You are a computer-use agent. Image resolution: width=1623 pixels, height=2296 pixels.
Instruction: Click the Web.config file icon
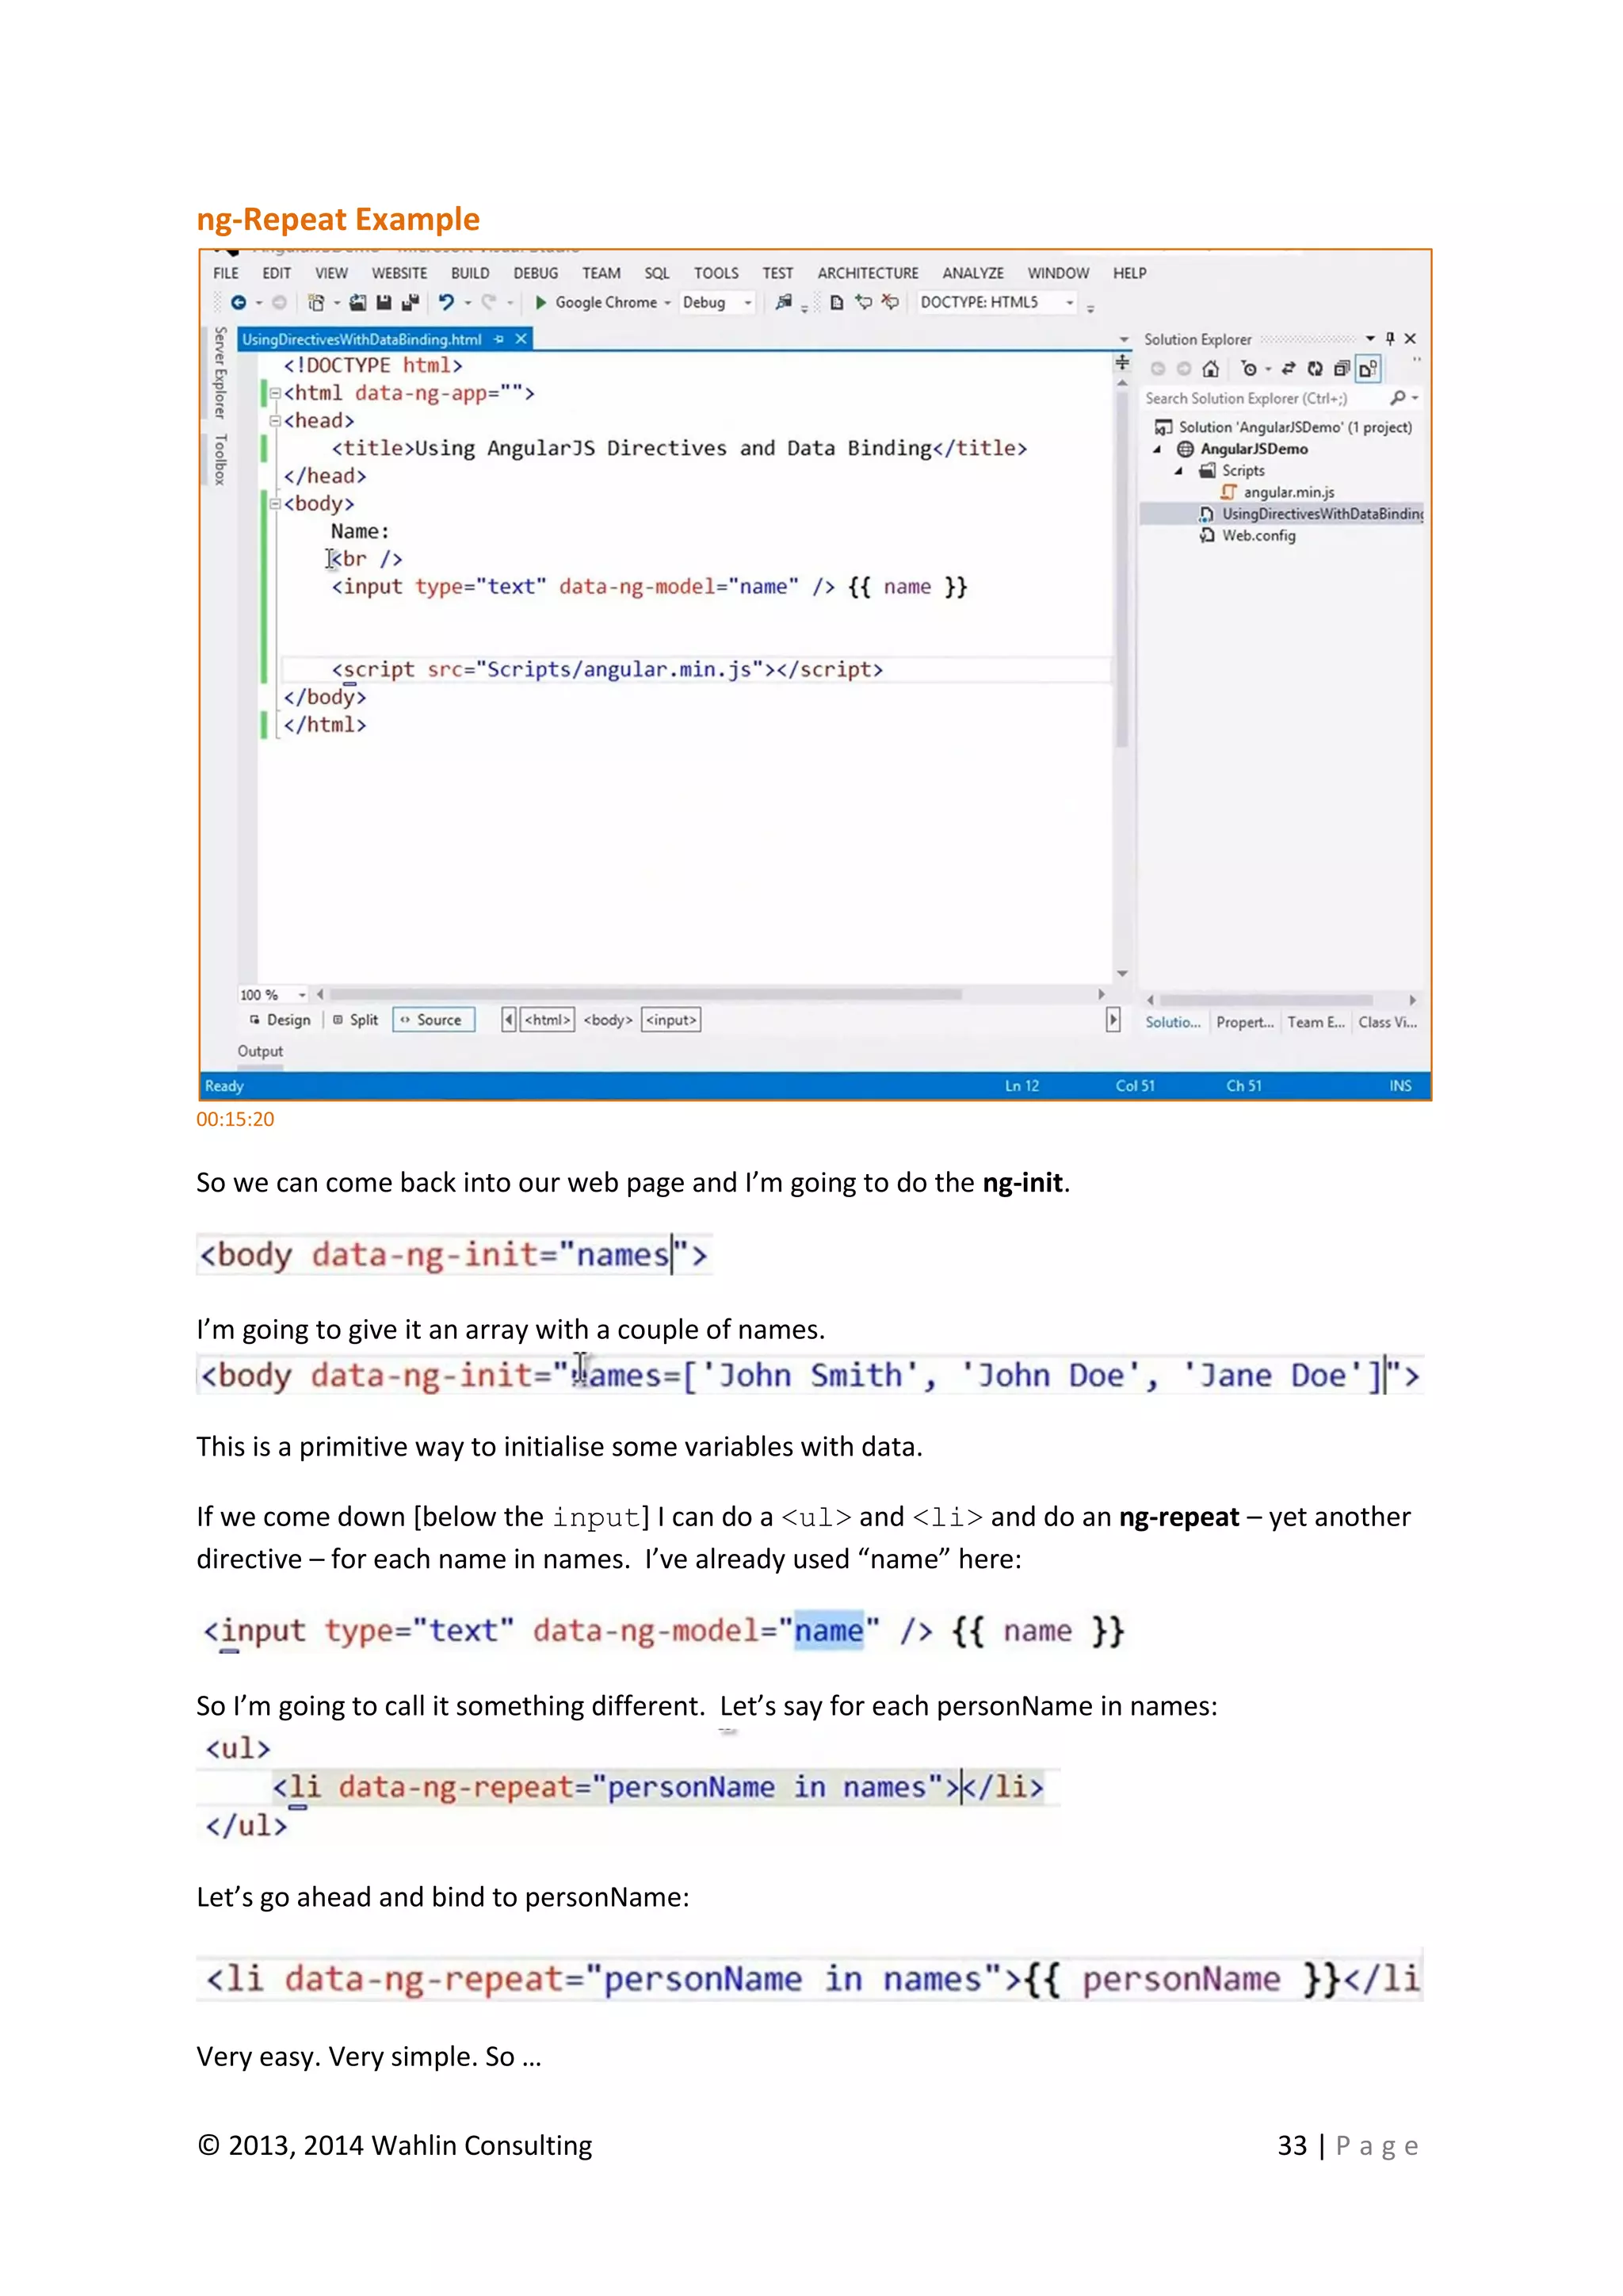point(1207,535)
